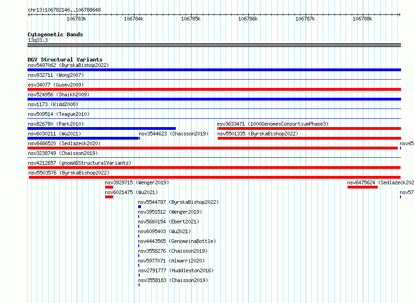Viewport: 414px width, 303px height.
Task: Click the nsv6021475 (Wu2021) label
Action: [x=131, y=192]
